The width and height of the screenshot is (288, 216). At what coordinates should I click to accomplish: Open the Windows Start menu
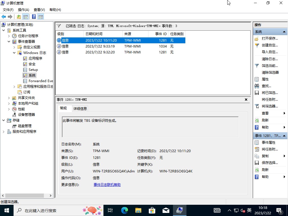pyautogui.click(x=7, y=210)
